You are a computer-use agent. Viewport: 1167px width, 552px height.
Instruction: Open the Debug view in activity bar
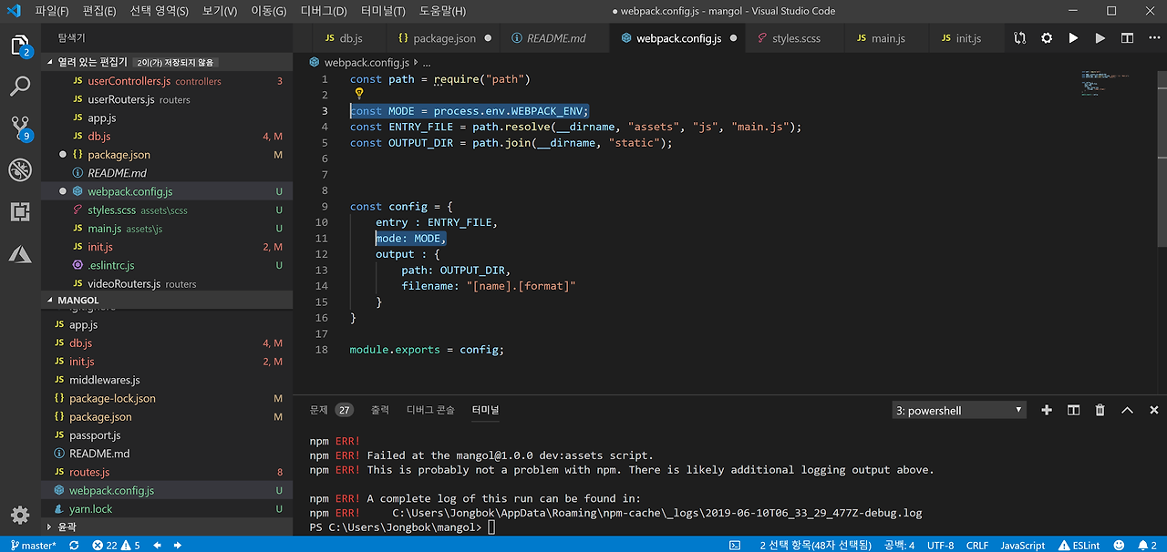pos(20,169)
